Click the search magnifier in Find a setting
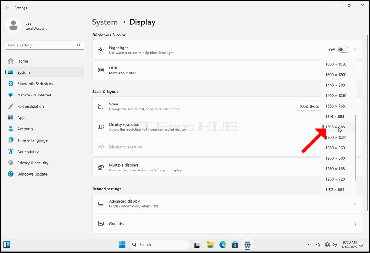The width and height of the screenshot is (370, 253). [78, 45]
